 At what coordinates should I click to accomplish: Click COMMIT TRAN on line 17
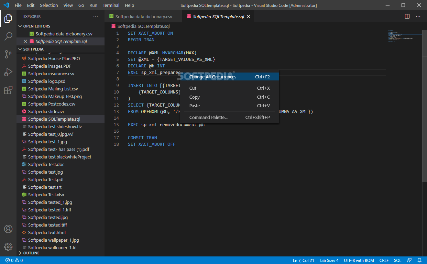coord(142,138)
